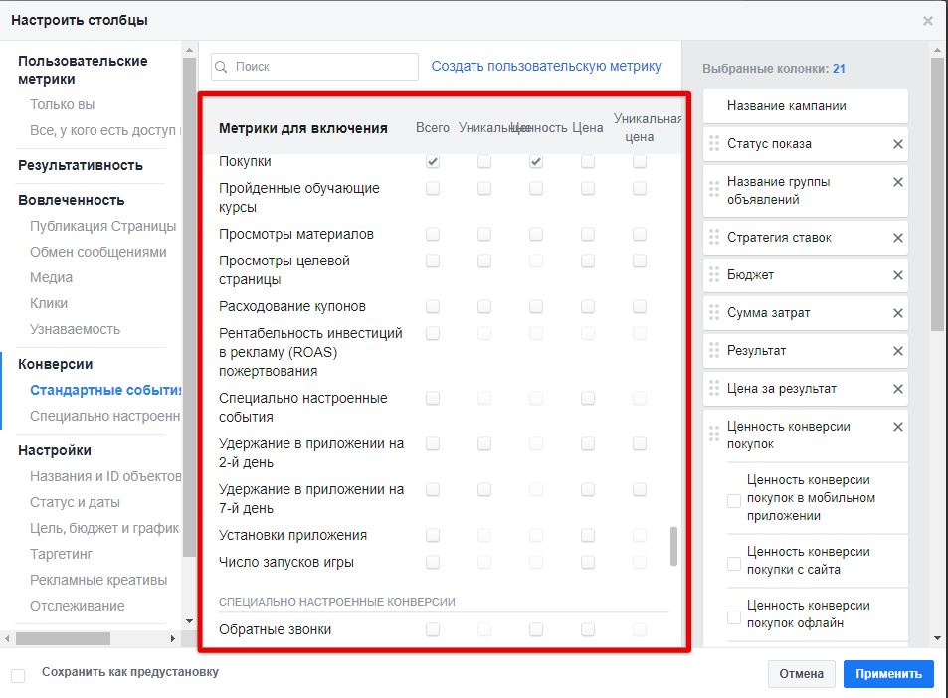Remove the Стратегия ставок column with X
The width and height of the screenshot is (948, 698).
pos(897,238)
